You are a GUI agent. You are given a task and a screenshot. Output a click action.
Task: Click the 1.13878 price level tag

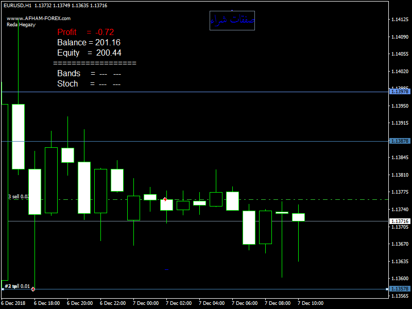click(399, 141)
